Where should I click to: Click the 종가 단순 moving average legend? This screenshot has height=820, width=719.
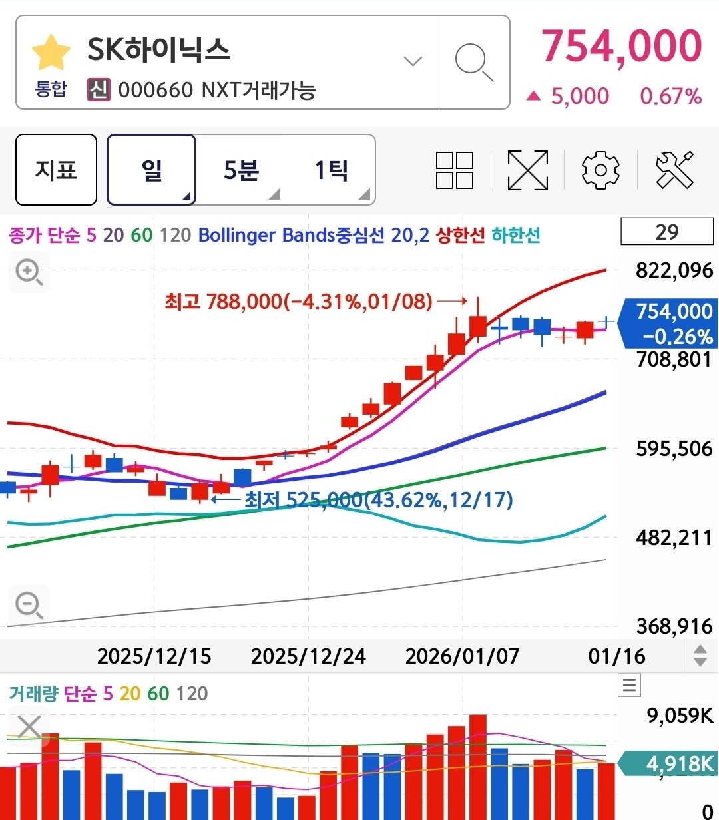[45, 235]
